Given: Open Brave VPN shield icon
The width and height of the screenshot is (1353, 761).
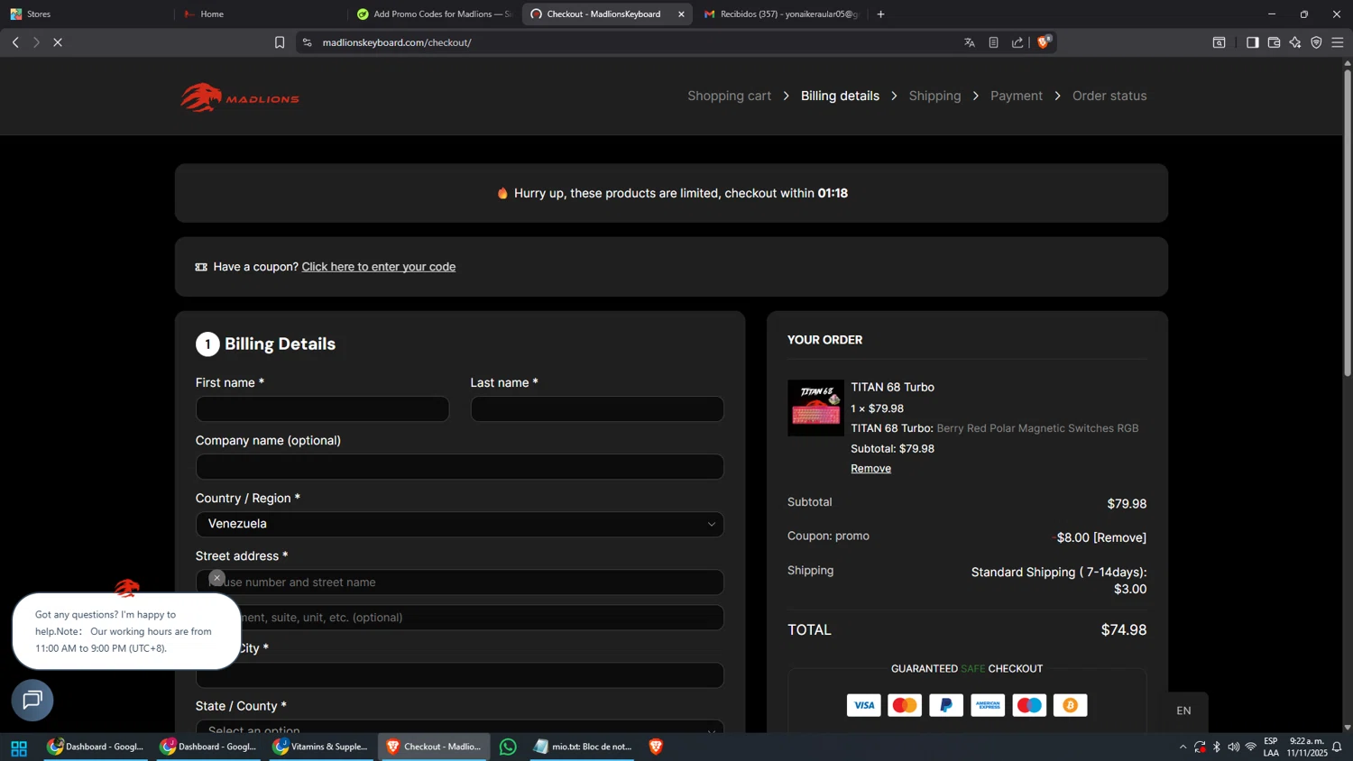Looking at the screenshot, I should pos(1316,42).
